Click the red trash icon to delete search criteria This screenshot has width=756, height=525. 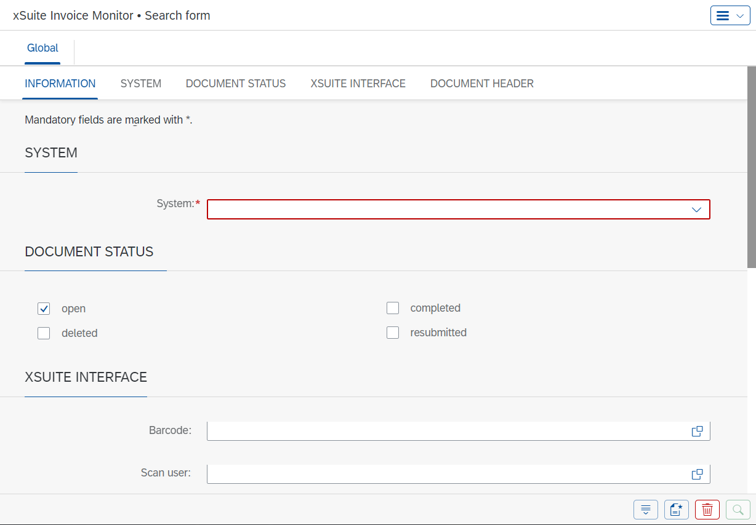[707, 510]
